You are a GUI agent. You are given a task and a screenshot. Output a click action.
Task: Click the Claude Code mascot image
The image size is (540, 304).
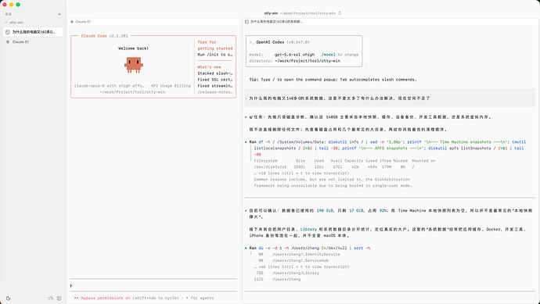134,65
